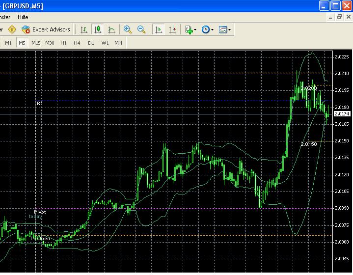353x275 pixels.
Task: Open the chart templates dropdown
Action: 225,29
